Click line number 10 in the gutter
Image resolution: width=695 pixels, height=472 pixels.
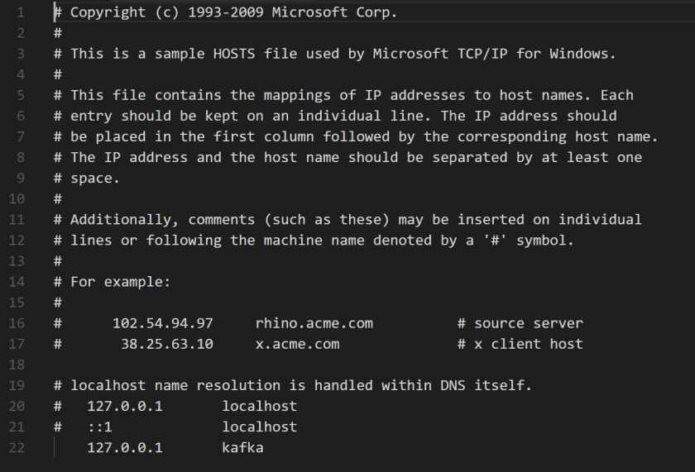click(x=17, y=198)
